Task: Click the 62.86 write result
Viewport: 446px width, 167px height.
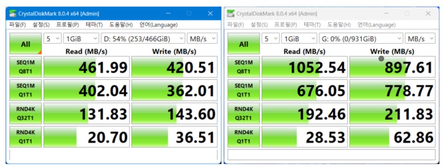Action: point(392,137)
